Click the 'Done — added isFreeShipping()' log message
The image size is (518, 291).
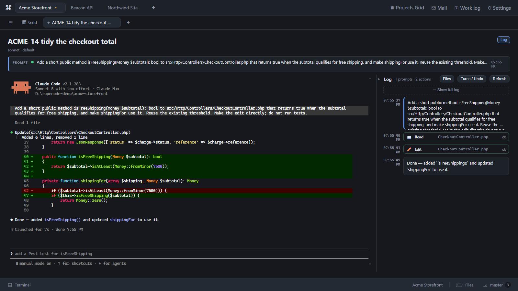456,166
